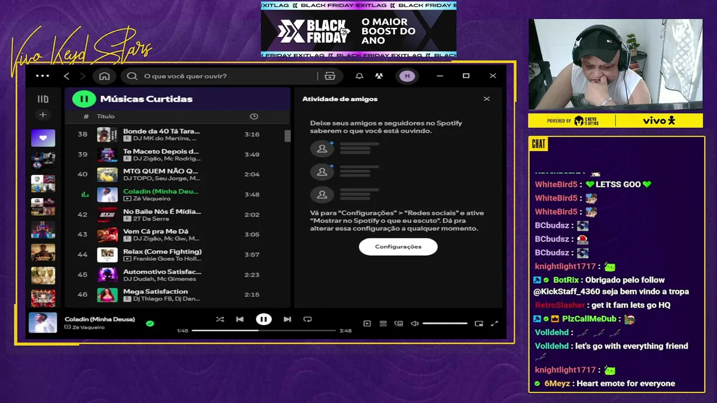The width and height of the screenshot is (717, 403).
Task: Select track 'Vem Cá pra Me Dá'
Action: pyautogui.click(x=177, y=235)
